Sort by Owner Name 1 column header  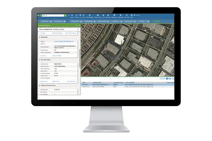pos(98,82)
